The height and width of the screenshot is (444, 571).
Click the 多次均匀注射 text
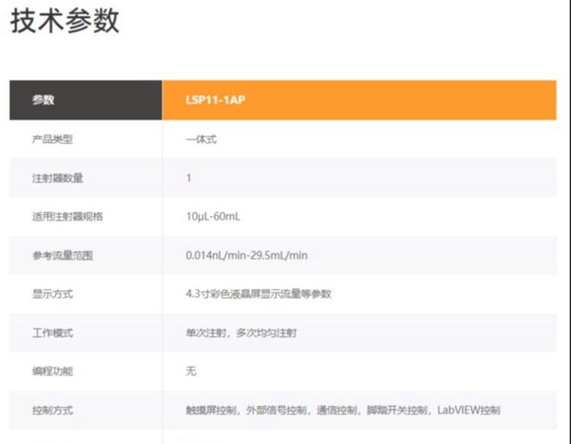[x=265, y=333]
